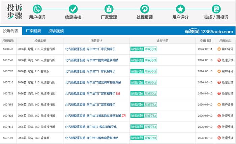The height and width of the screenshot is (144, 236).
Task: Click the 车质网 12365auto.com logo
Action: coord(209,31)
